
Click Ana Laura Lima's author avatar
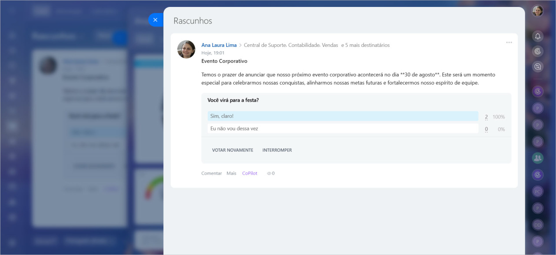tap(186, 50)
